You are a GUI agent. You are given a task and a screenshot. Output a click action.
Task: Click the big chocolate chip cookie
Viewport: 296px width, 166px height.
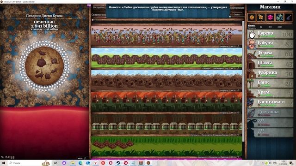(x=44, y=65)
